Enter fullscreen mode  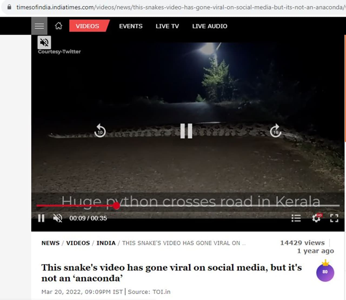(334, 218)
